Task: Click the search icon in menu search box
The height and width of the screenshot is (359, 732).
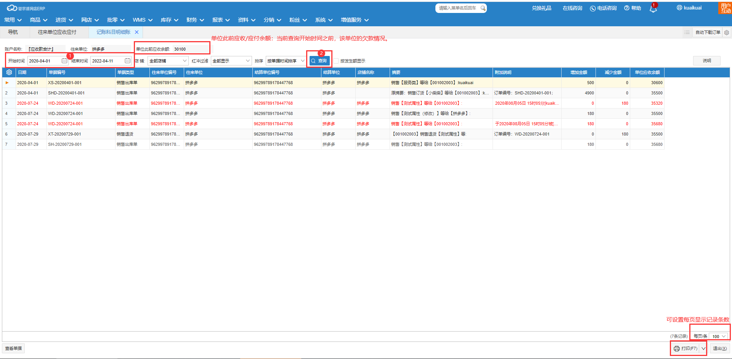Action: click(x=483, y=8)
